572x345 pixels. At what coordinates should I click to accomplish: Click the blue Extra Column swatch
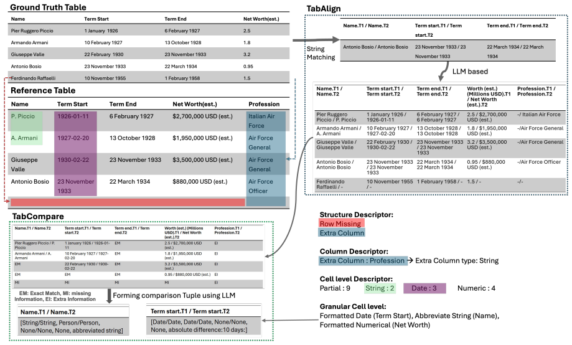[342, 233]
